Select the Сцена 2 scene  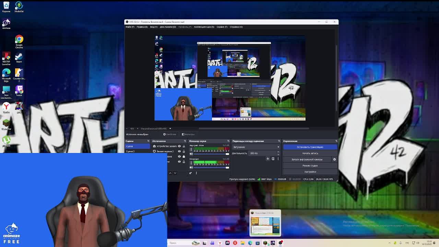(x=138, y=151)
